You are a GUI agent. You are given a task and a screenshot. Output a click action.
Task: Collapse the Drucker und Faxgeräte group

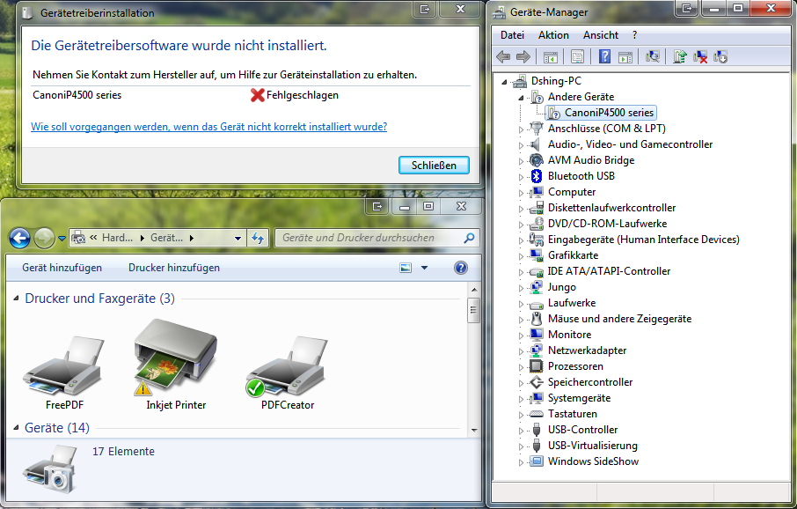click(16, 299)
